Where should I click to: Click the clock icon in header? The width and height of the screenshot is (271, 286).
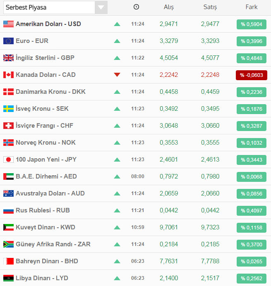137,7
